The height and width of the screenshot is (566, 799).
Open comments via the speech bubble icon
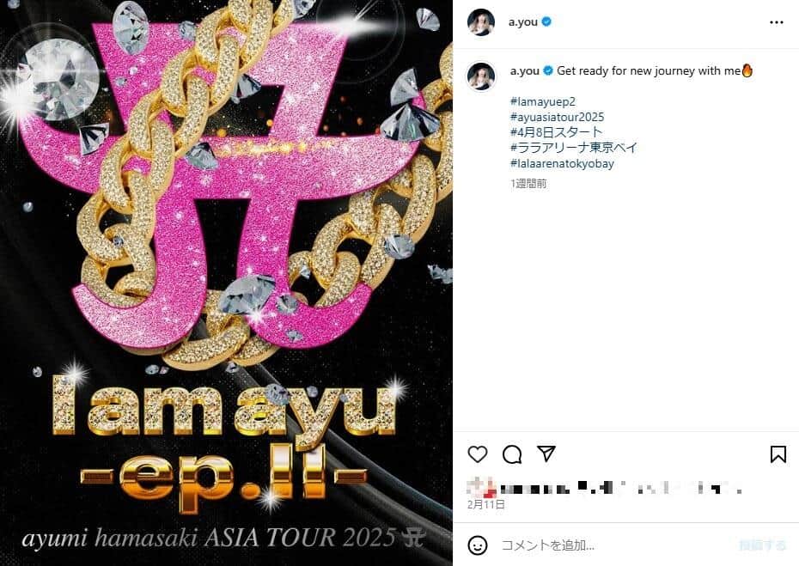[x=511, y=454]
